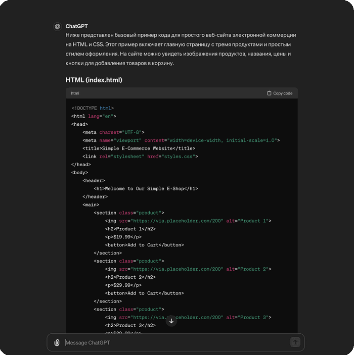Click the Simple E-Commerce Website title line
The image size is (354, 355).
(139, 148)
